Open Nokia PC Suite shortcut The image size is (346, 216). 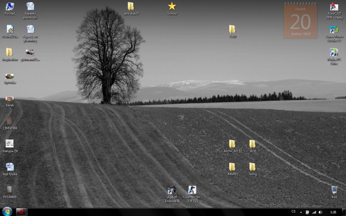tap(334, 53)
